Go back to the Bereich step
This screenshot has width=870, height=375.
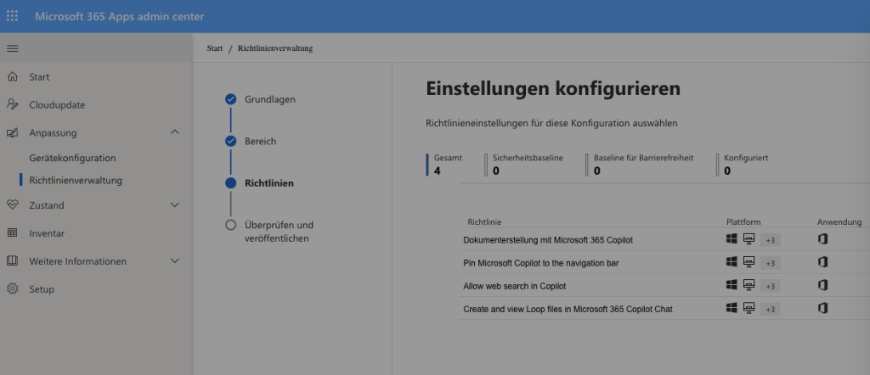(260, 141)
